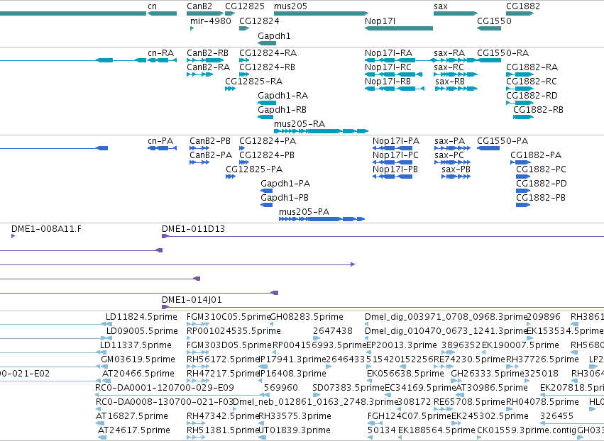This screenshot has height=441, width=604.
Task: Select the CG12825-RA transcript
Action: [x=231, y=89]
